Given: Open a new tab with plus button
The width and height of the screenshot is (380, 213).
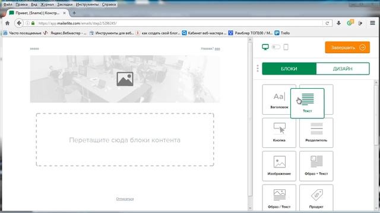Looking at the screenshot, I should click(74, 13).
